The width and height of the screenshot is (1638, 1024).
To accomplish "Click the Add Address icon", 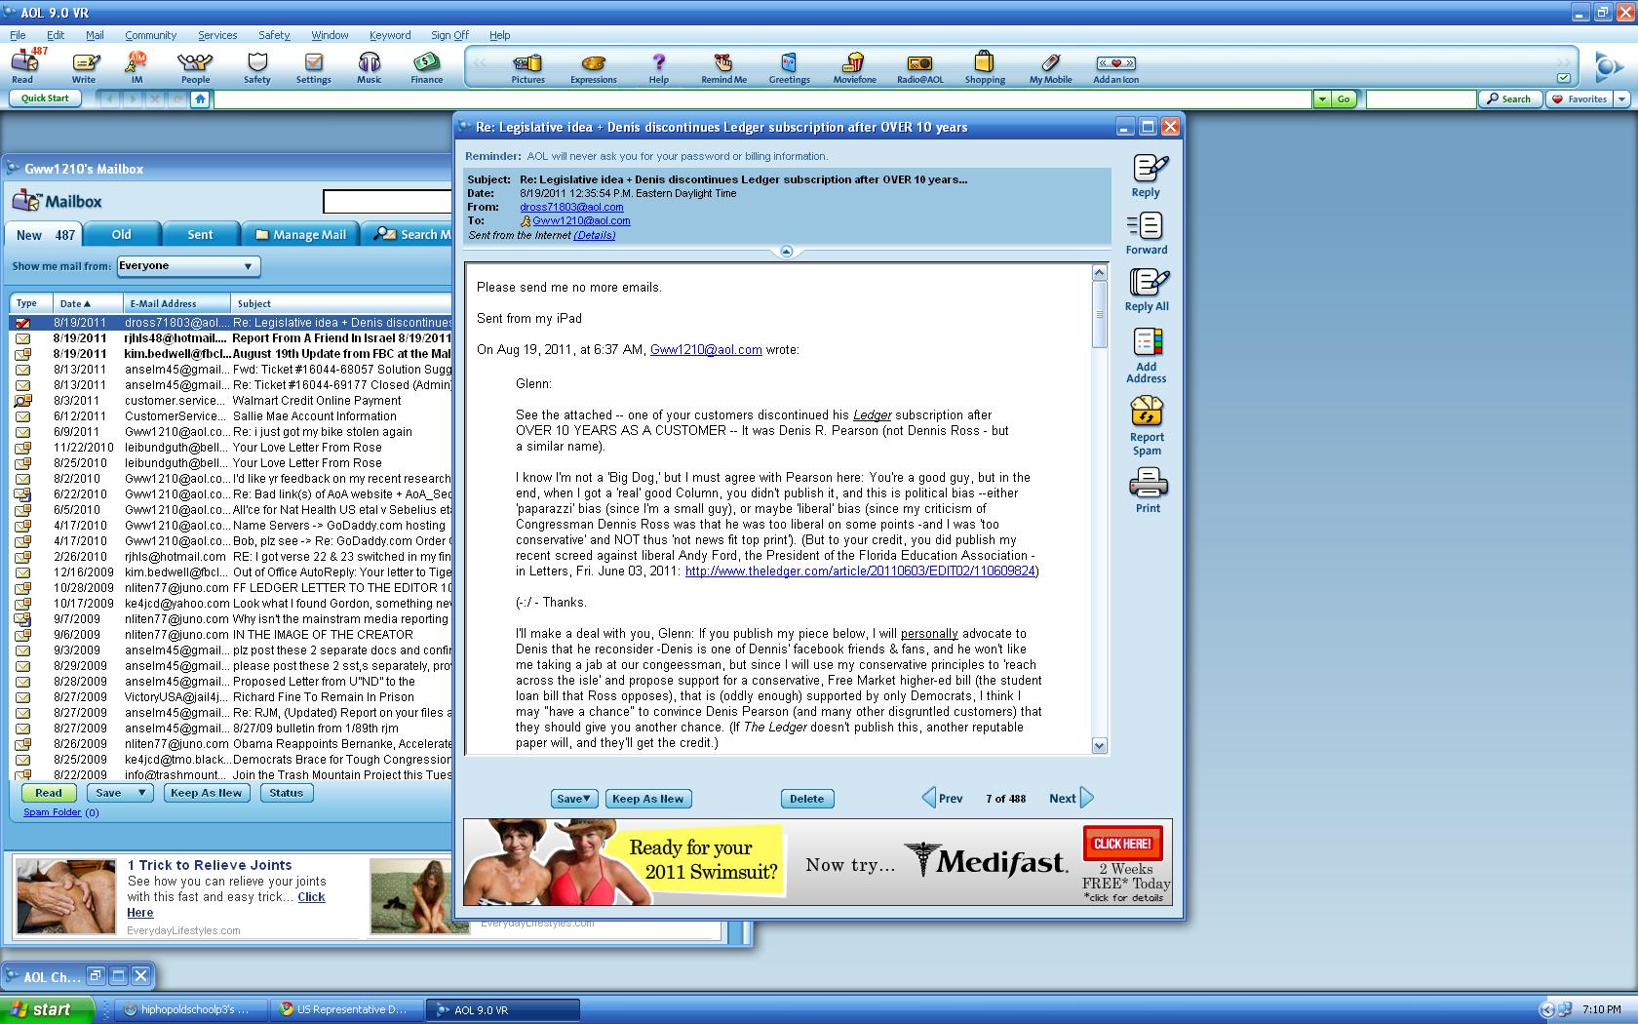I will coord(1147,356).
